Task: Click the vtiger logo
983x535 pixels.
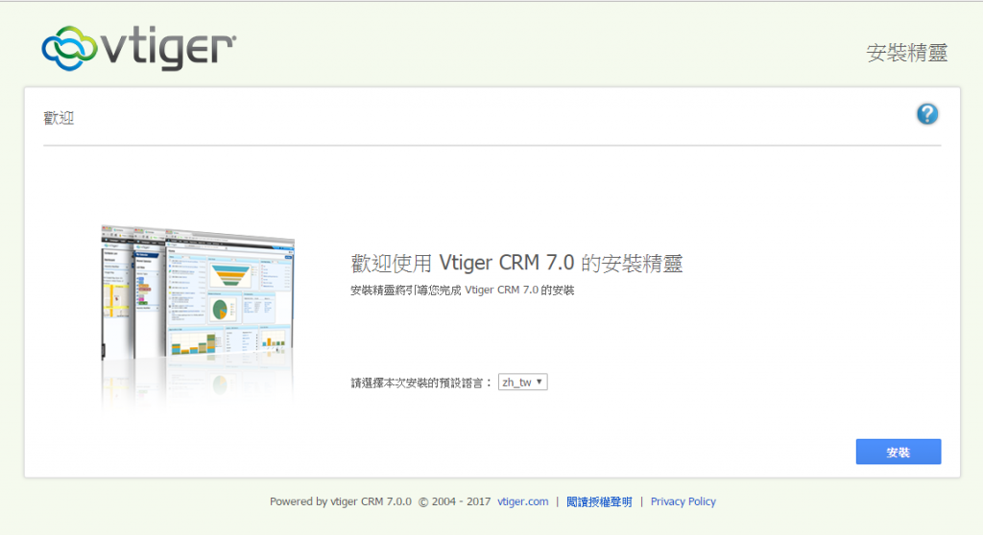Action: point(139,48)
